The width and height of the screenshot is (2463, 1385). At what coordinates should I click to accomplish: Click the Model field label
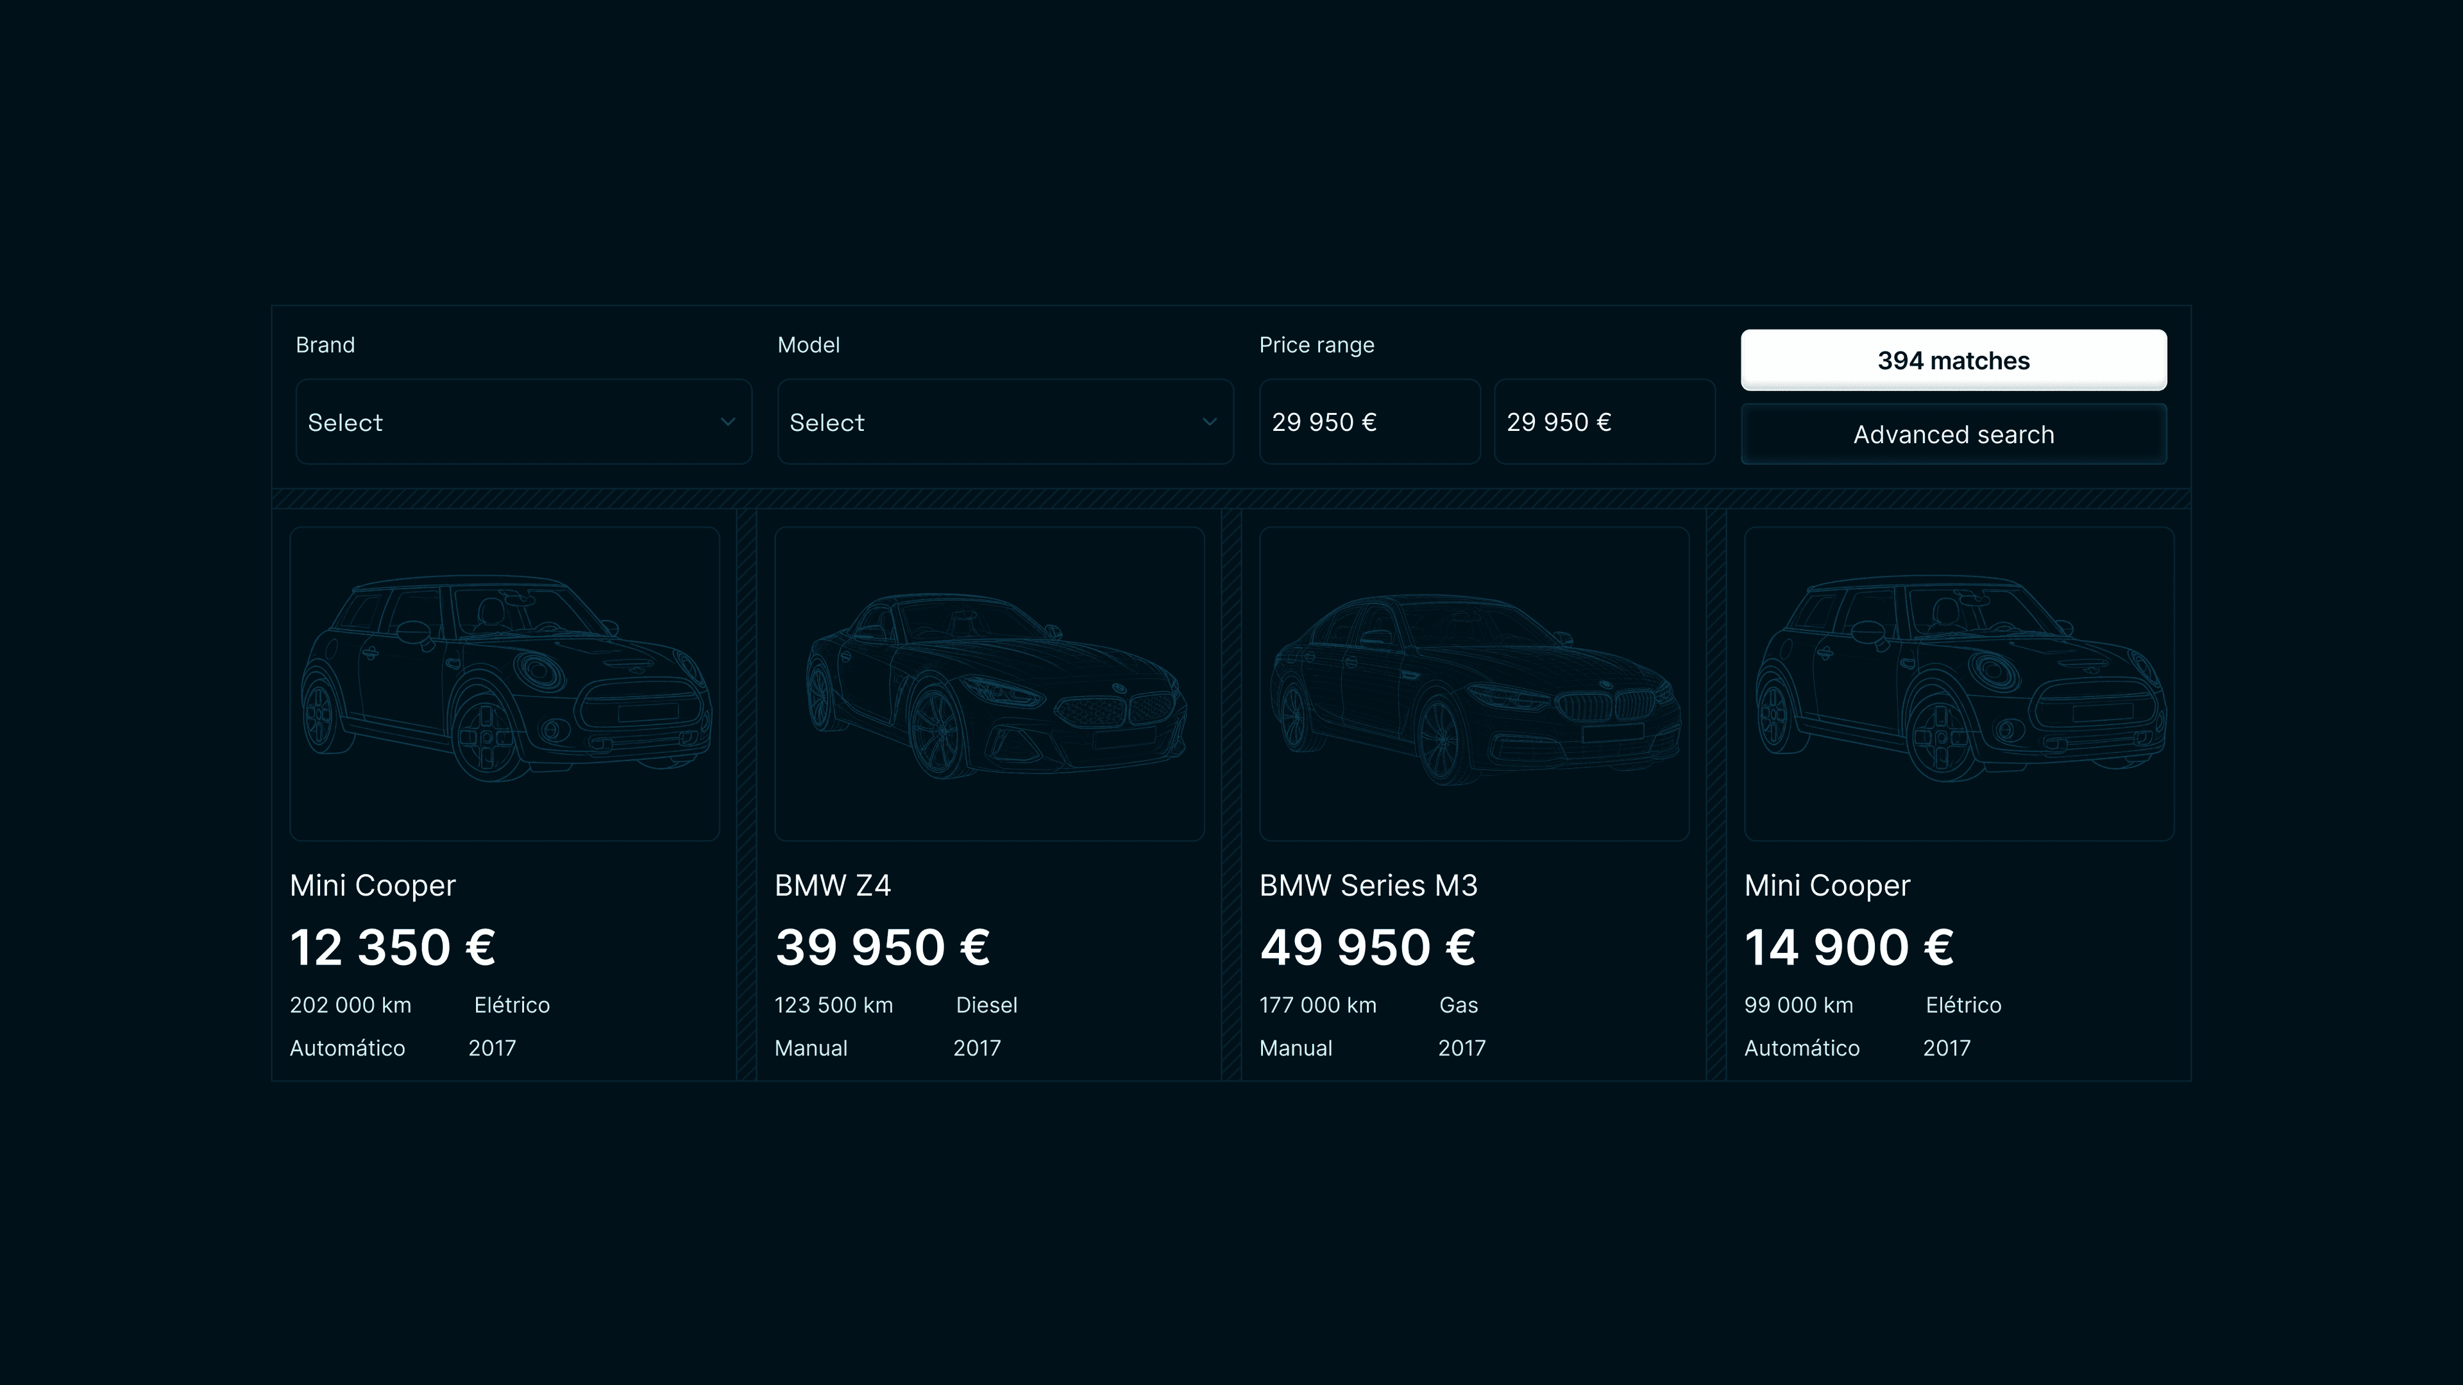coord(809,345)
